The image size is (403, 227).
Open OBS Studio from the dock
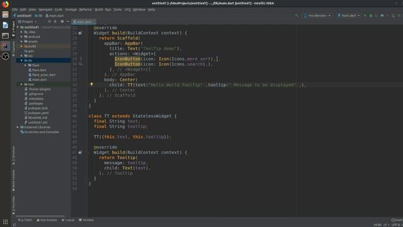5,56
